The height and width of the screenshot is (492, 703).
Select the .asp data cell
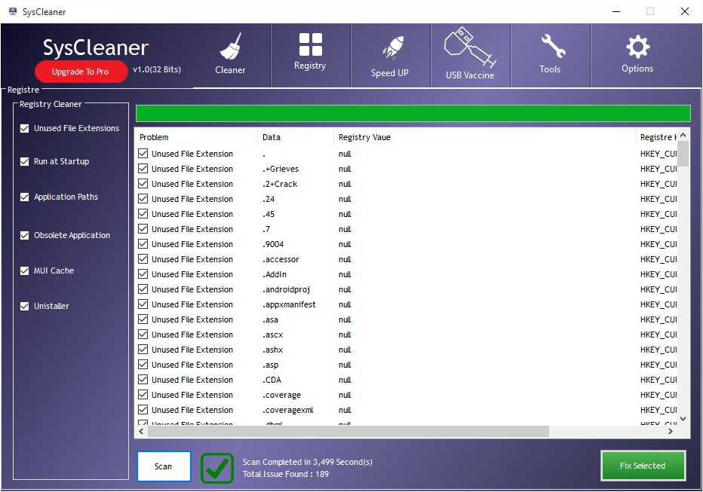(270, 365)
